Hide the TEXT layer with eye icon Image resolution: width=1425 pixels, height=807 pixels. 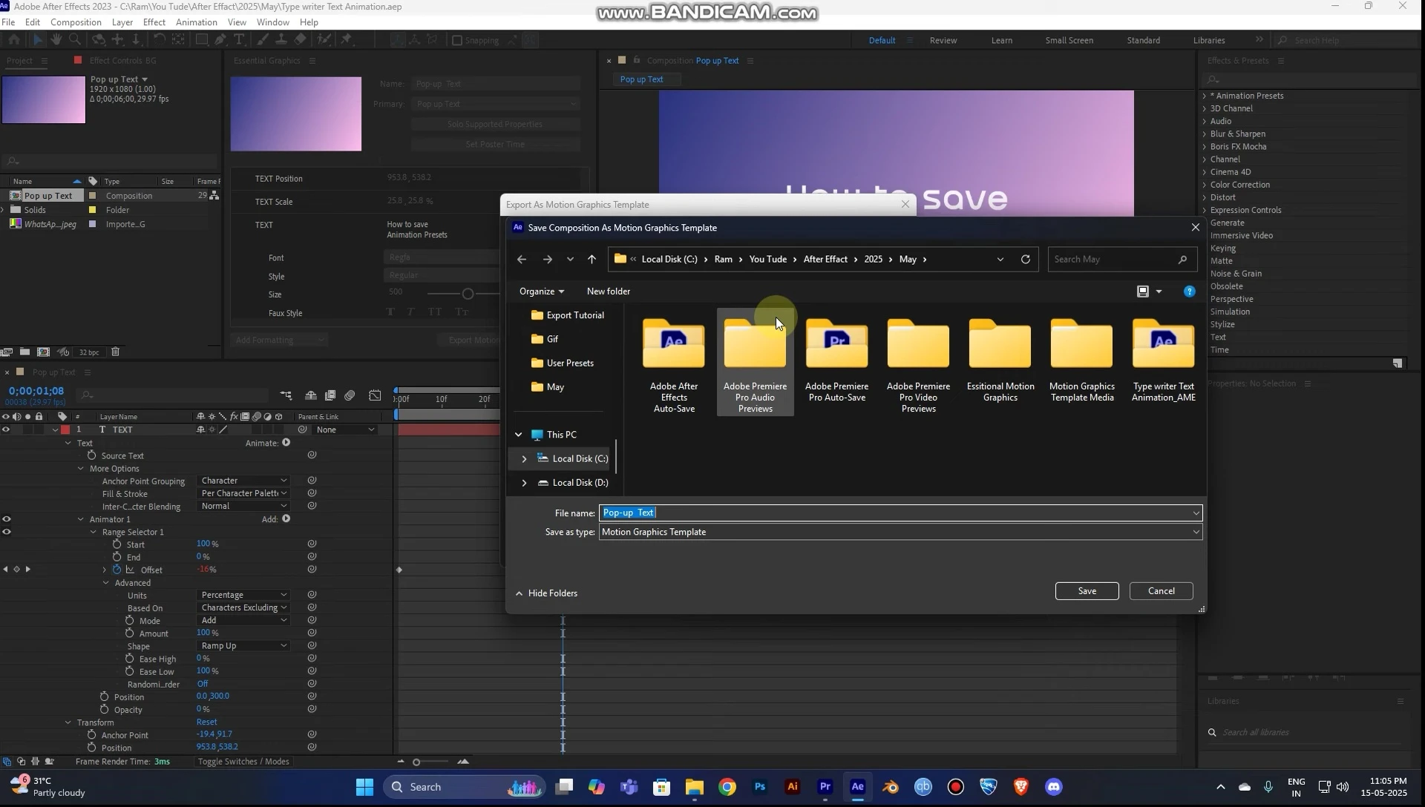[6, 429]
